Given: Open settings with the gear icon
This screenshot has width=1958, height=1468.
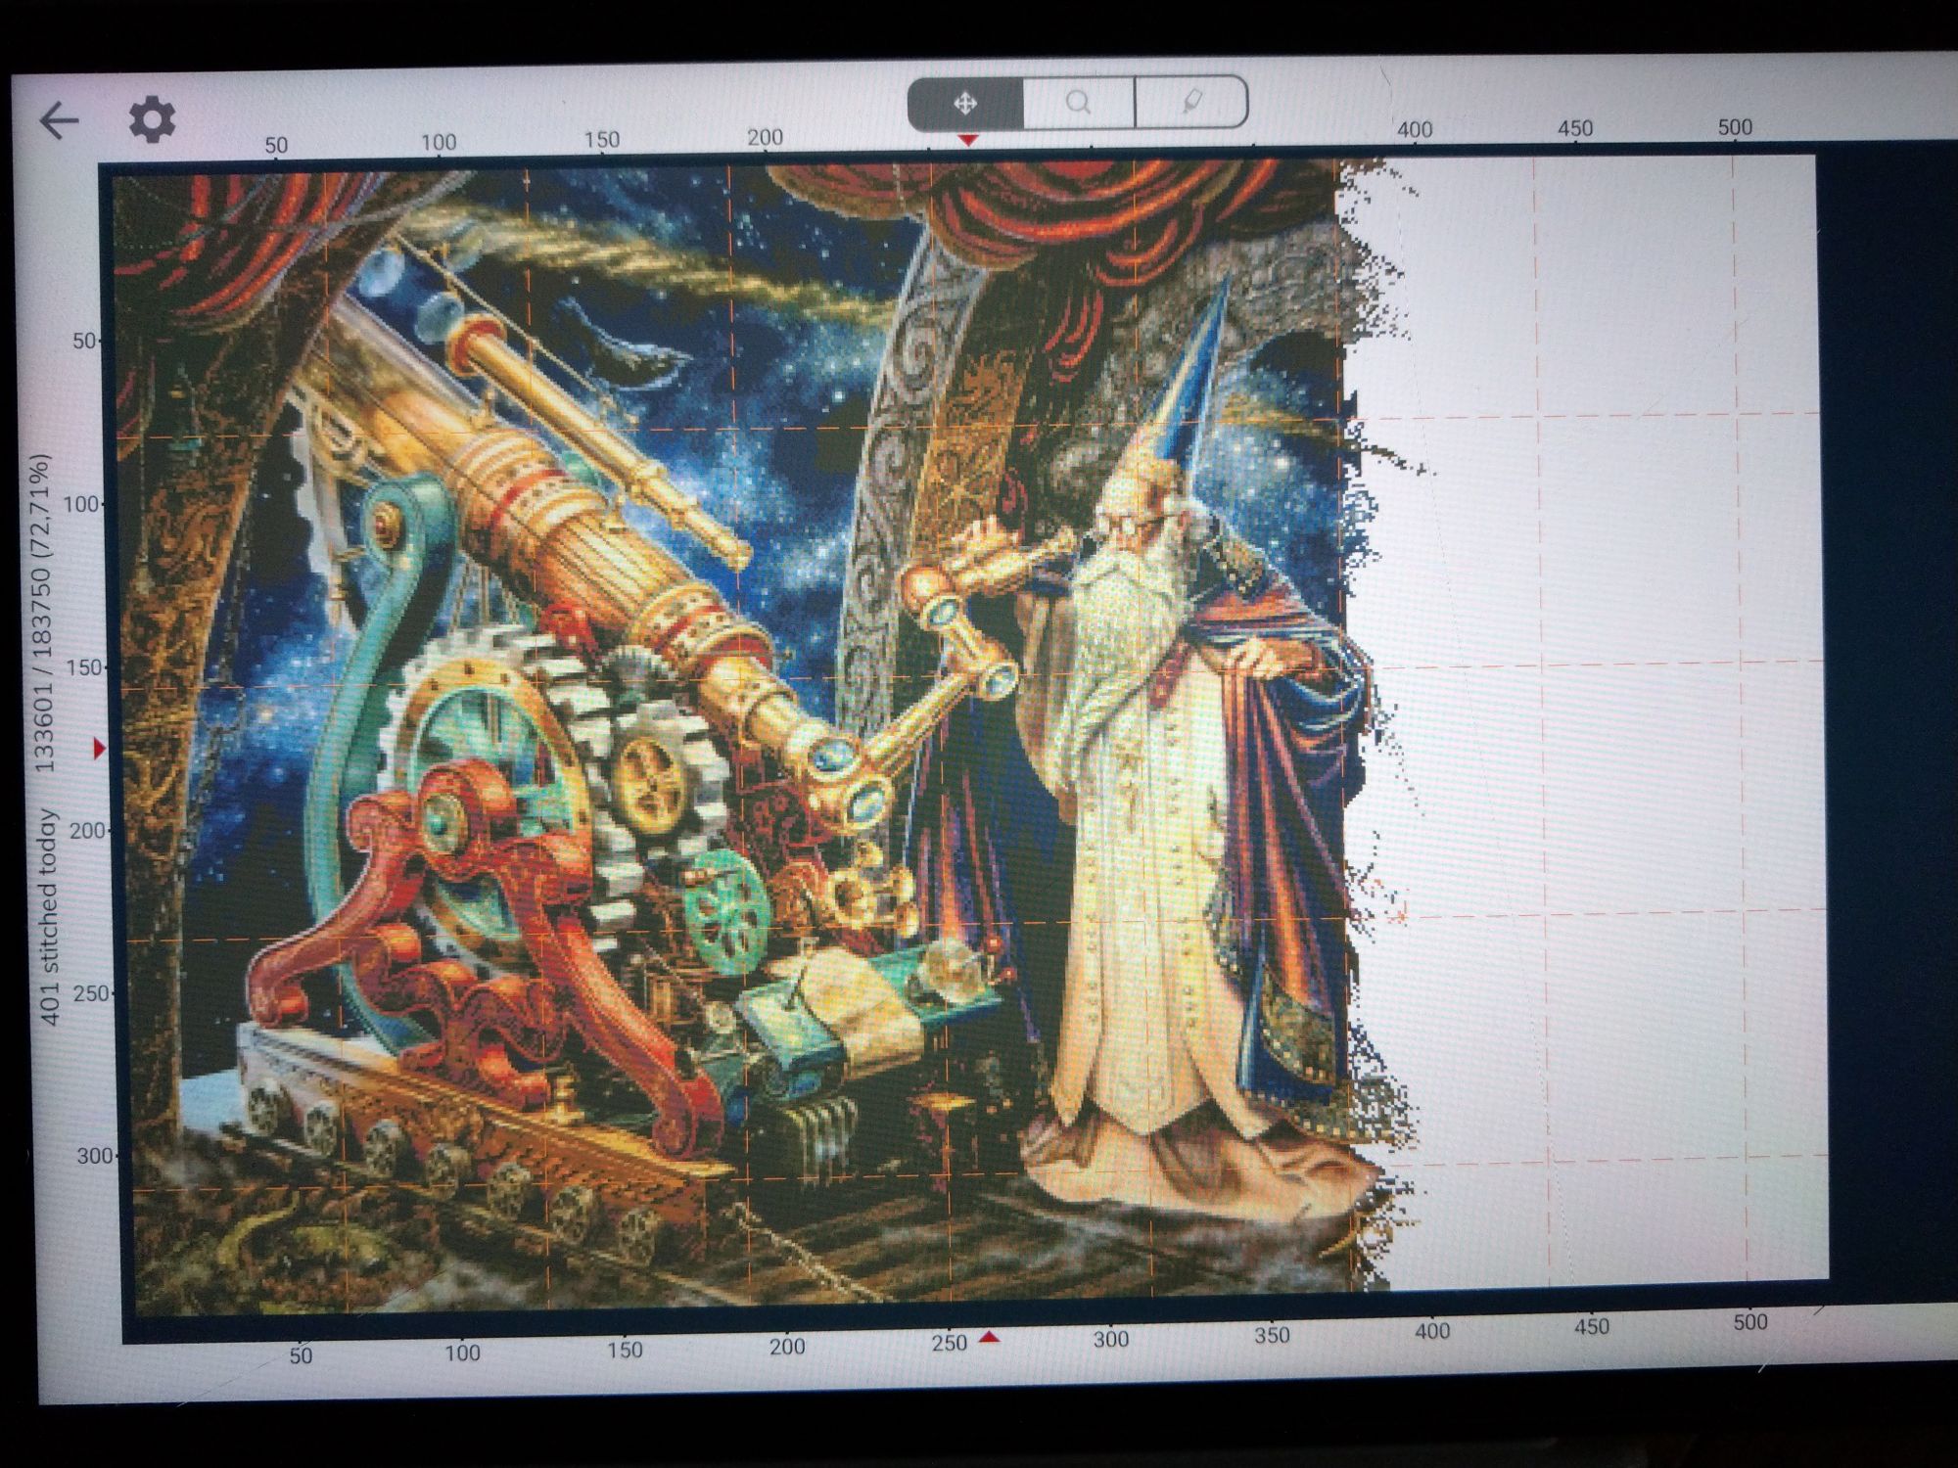Looking at the screenshot, I should 153,120.
